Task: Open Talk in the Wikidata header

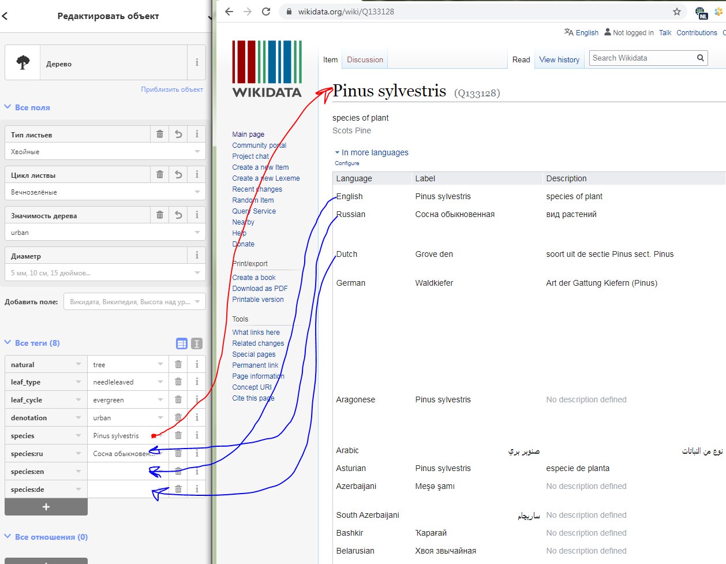Action: pyautogui.click(x=665, y=33)
